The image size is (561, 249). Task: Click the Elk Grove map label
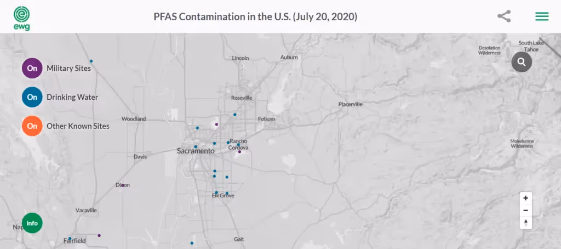[x=224, y=196]
